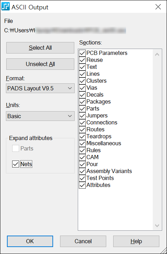This screenshot has height=254, width=167.
Task: Disable the Nets expand attributes checkbox
Action: coord(16,164)
